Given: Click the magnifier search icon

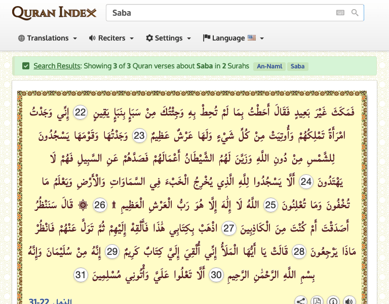Looking at the screenshot, I should click(x=355, y=13).
